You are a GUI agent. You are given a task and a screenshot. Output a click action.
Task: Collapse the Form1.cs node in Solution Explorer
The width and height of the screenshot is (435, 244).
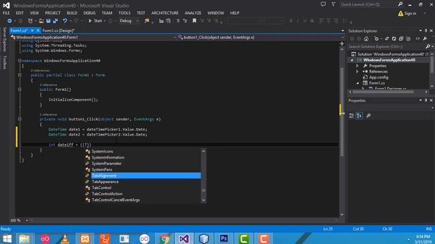tap(358, 83)
